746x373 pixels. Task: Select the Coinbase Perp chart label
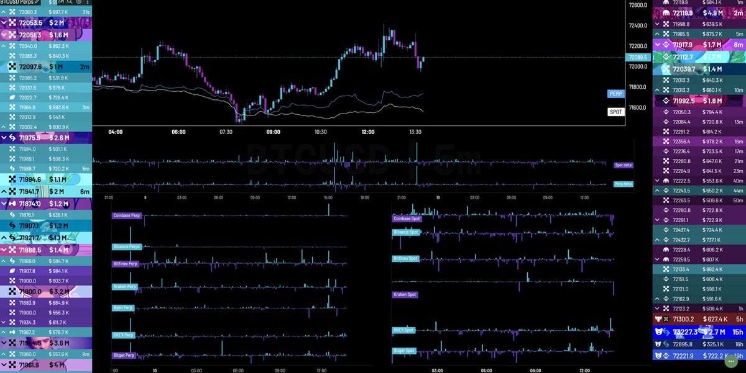coord(127,215)
